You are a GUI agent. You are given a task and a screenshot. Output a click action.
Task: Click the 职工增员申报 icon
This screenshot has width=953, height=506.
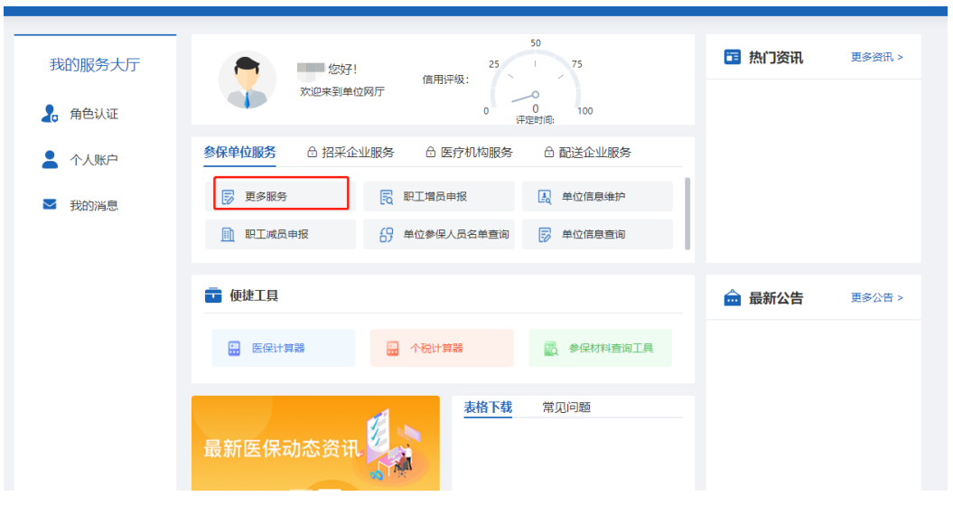pyautogui.click(x=386, y=196)
